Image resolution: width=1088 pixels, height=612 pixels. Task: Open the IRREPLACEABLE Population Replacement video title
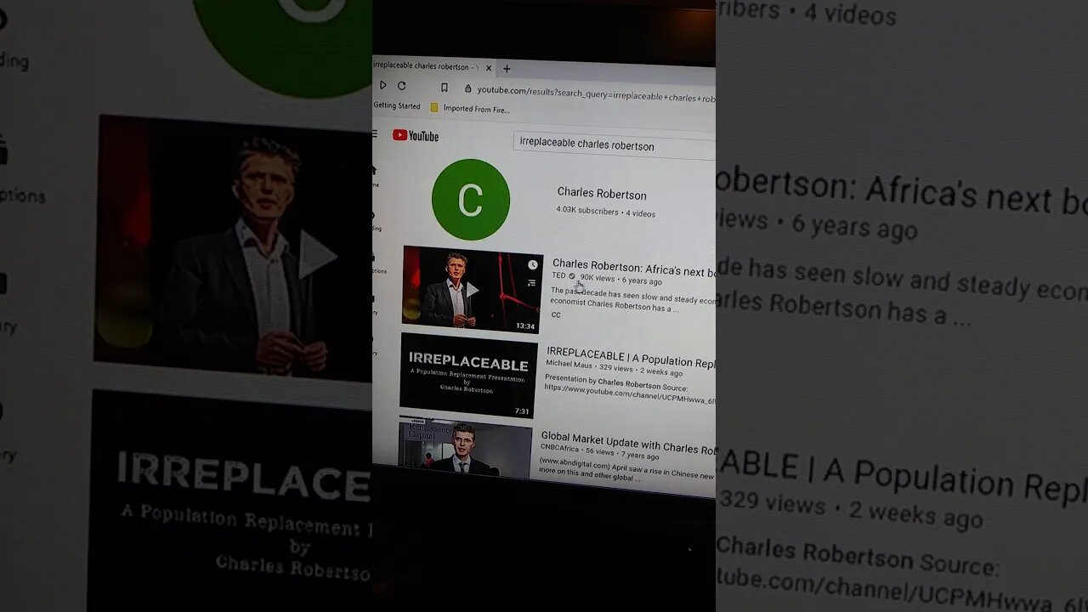coord(631,359)
